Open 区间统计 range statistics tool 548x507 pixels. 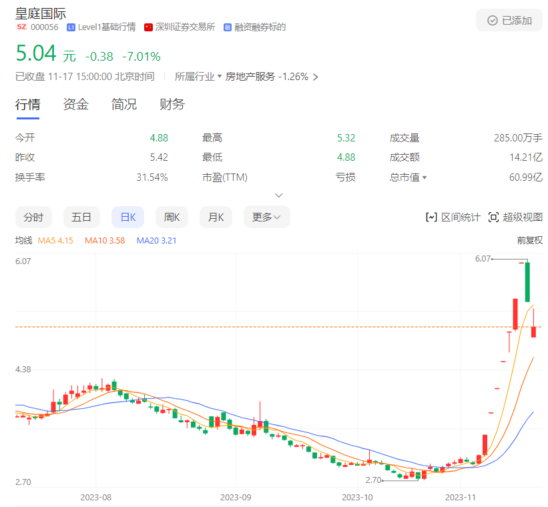453,217
